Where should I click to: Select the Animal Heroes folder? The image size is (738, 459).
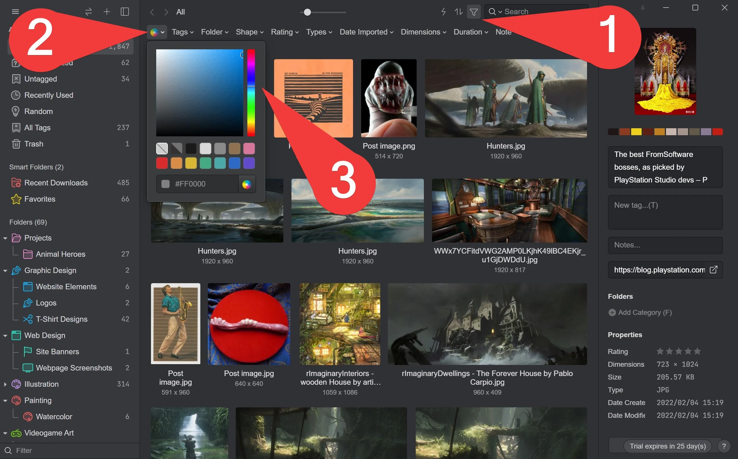coord(71,254)
